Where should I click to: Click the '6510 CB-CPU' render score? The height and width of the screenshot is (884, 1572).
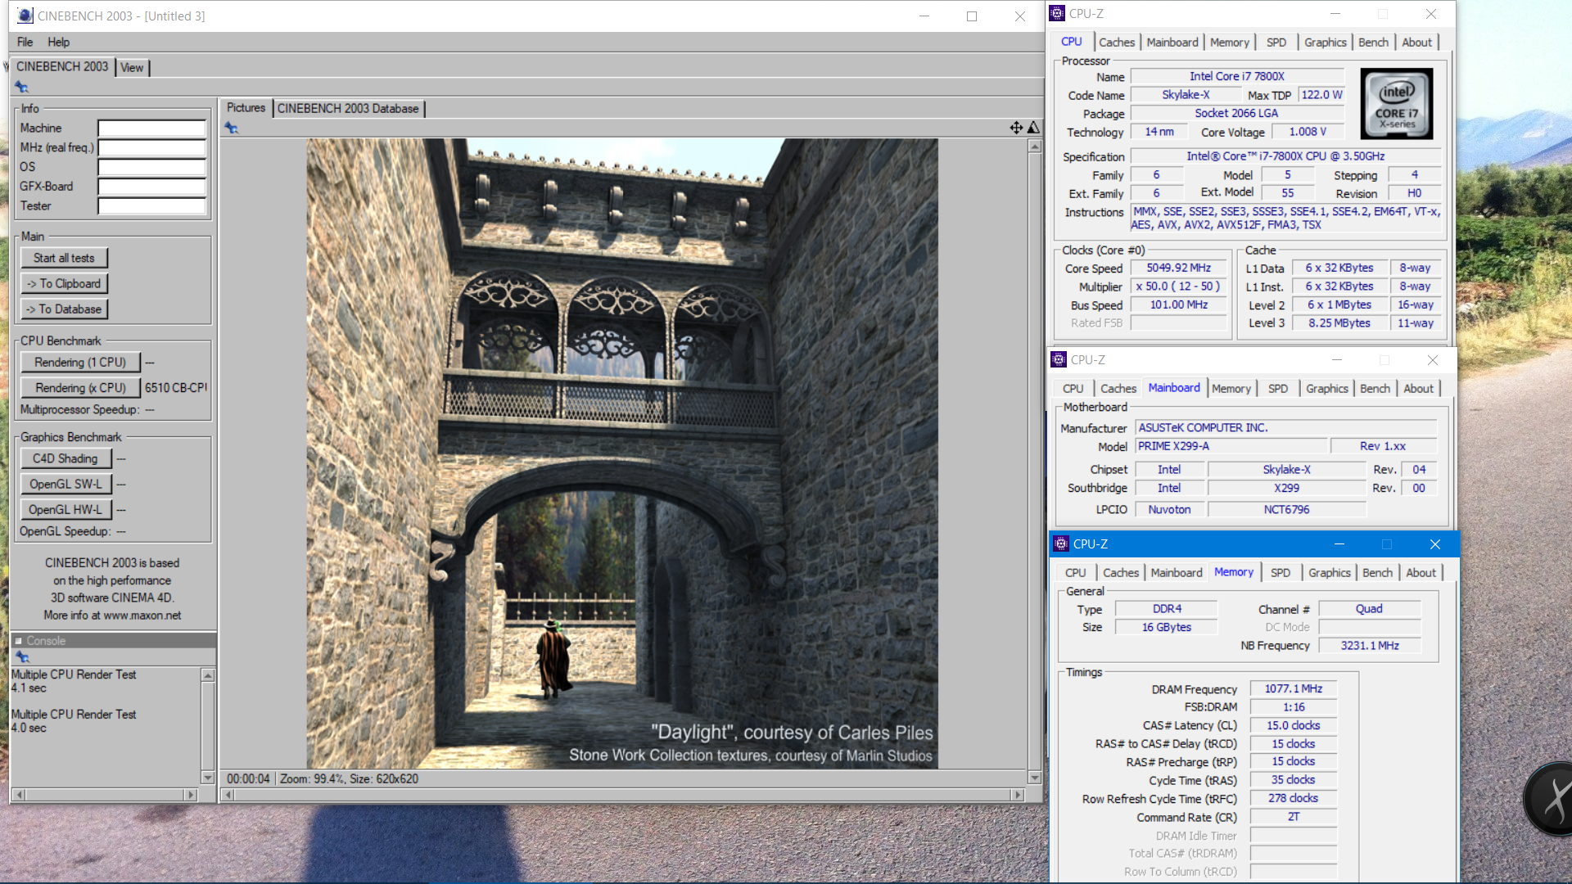176,388
